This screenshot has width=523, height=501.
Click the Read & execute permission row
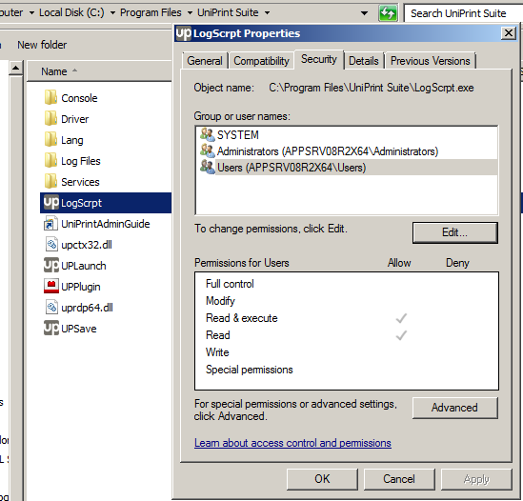[x=347, y=318]
